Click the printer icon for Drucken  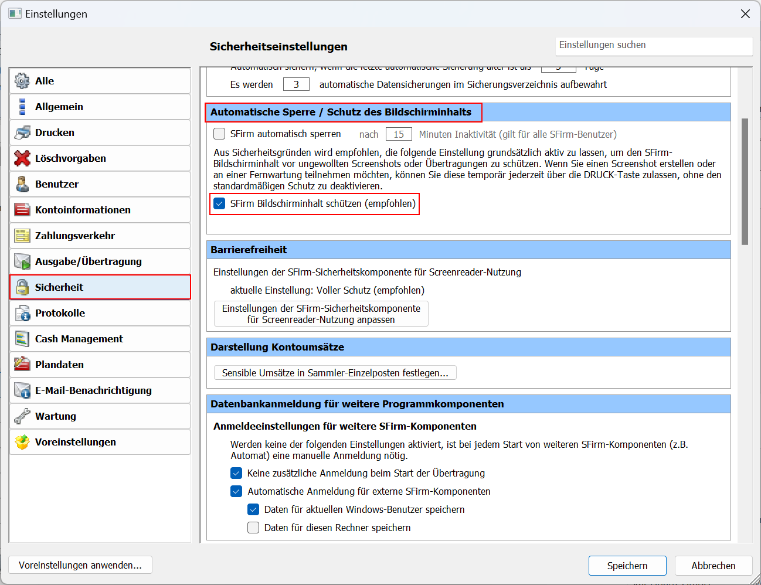coord(22,132)
